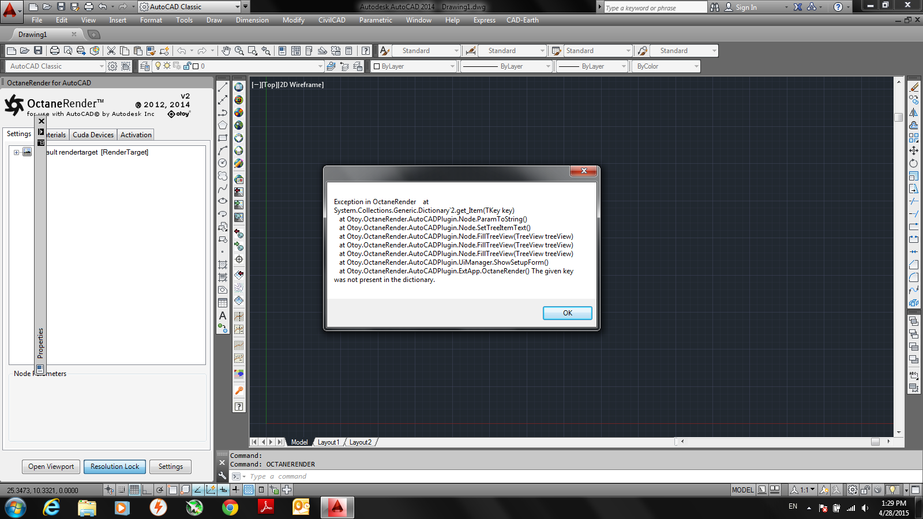
Task: Click OK in the exception dialog
Action: tap(568, 313)
